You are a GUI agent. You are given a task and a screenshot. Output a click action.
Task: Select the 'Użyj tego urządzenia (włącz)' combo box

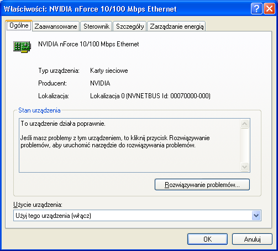(137, 216)
